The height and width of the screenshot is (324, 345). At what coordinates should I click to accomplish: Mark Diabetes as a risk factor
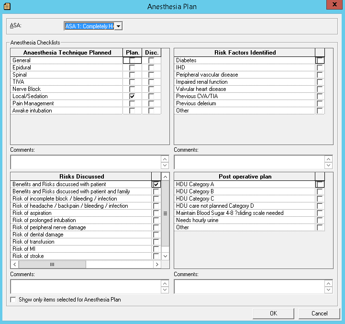pos(320,60)
